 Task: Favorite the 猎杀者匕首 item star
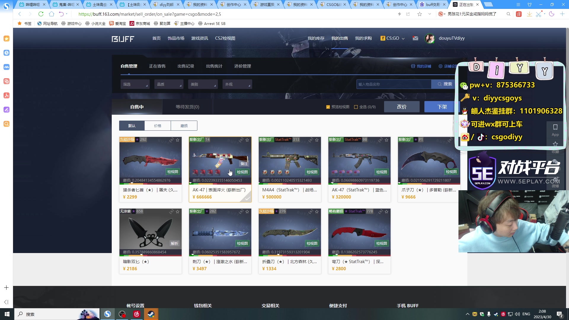click(x=178, y=140)
